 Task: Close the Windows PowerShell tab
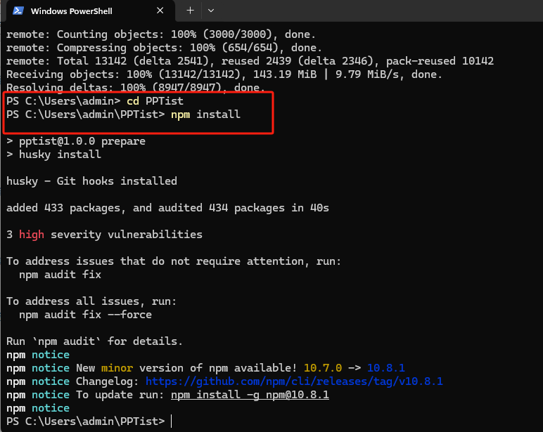(x=160, y=11)
